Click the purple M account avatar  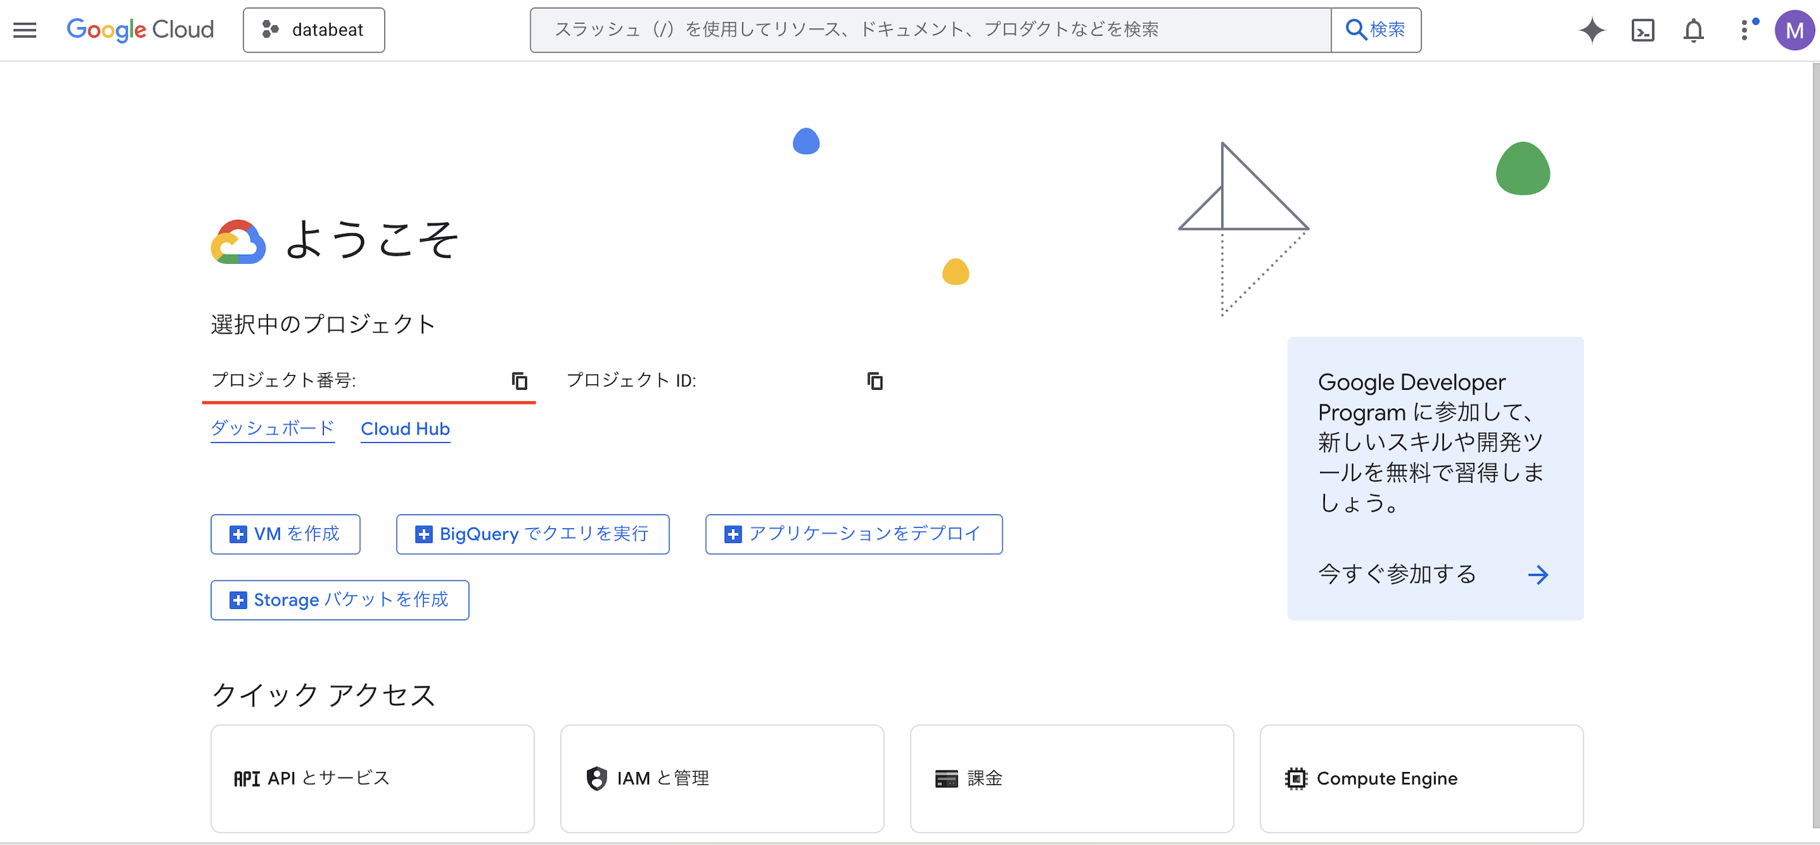1794,31
